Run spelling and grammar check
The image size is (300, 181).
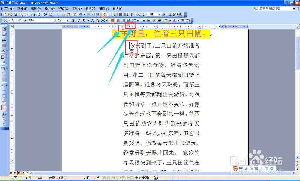pos(45,14)
